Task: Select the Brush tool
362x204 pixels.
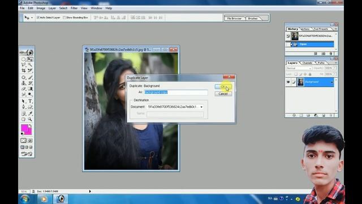Action: (30, 78)
